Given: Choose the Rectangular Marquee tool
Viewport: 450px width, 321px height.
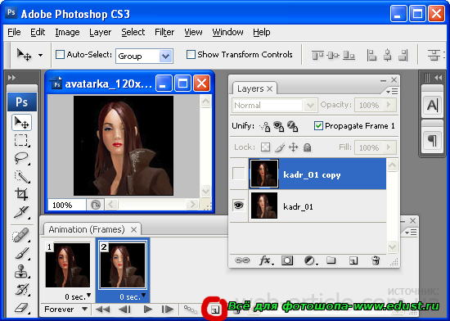Looking at the screenshot, I should tap(21, 141).
